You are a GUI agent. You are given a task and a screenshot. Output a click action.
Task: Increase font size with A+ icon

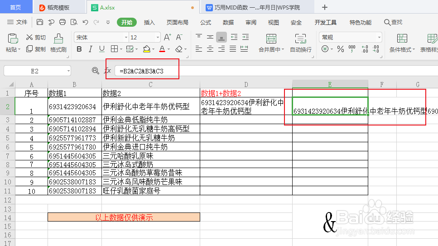(167, 37)
